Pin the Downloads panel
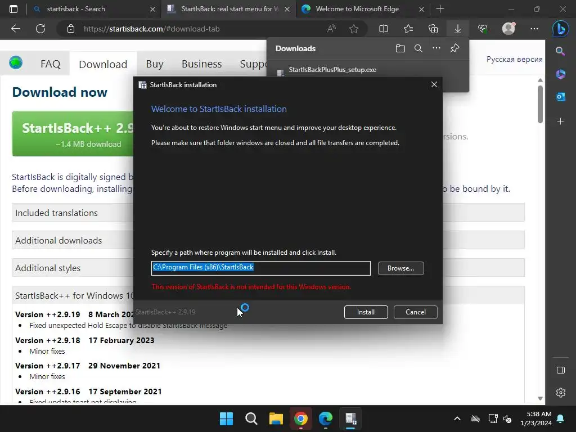This screenshot has width=576, height=432. (x=454, y=48)
